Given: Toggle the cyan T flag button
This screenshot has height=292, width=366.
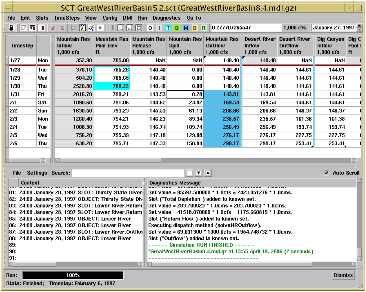Looking at the screenshot, I should tap(168, 28).
